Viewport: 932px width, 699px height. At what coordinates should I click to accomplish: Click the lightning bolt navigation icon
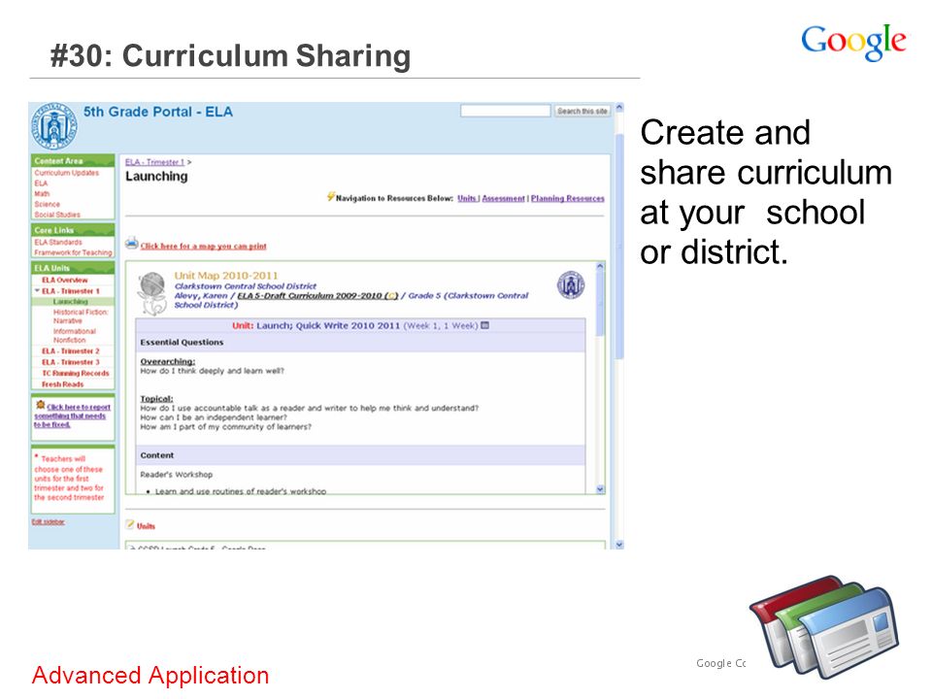click(x=331, y=196)
